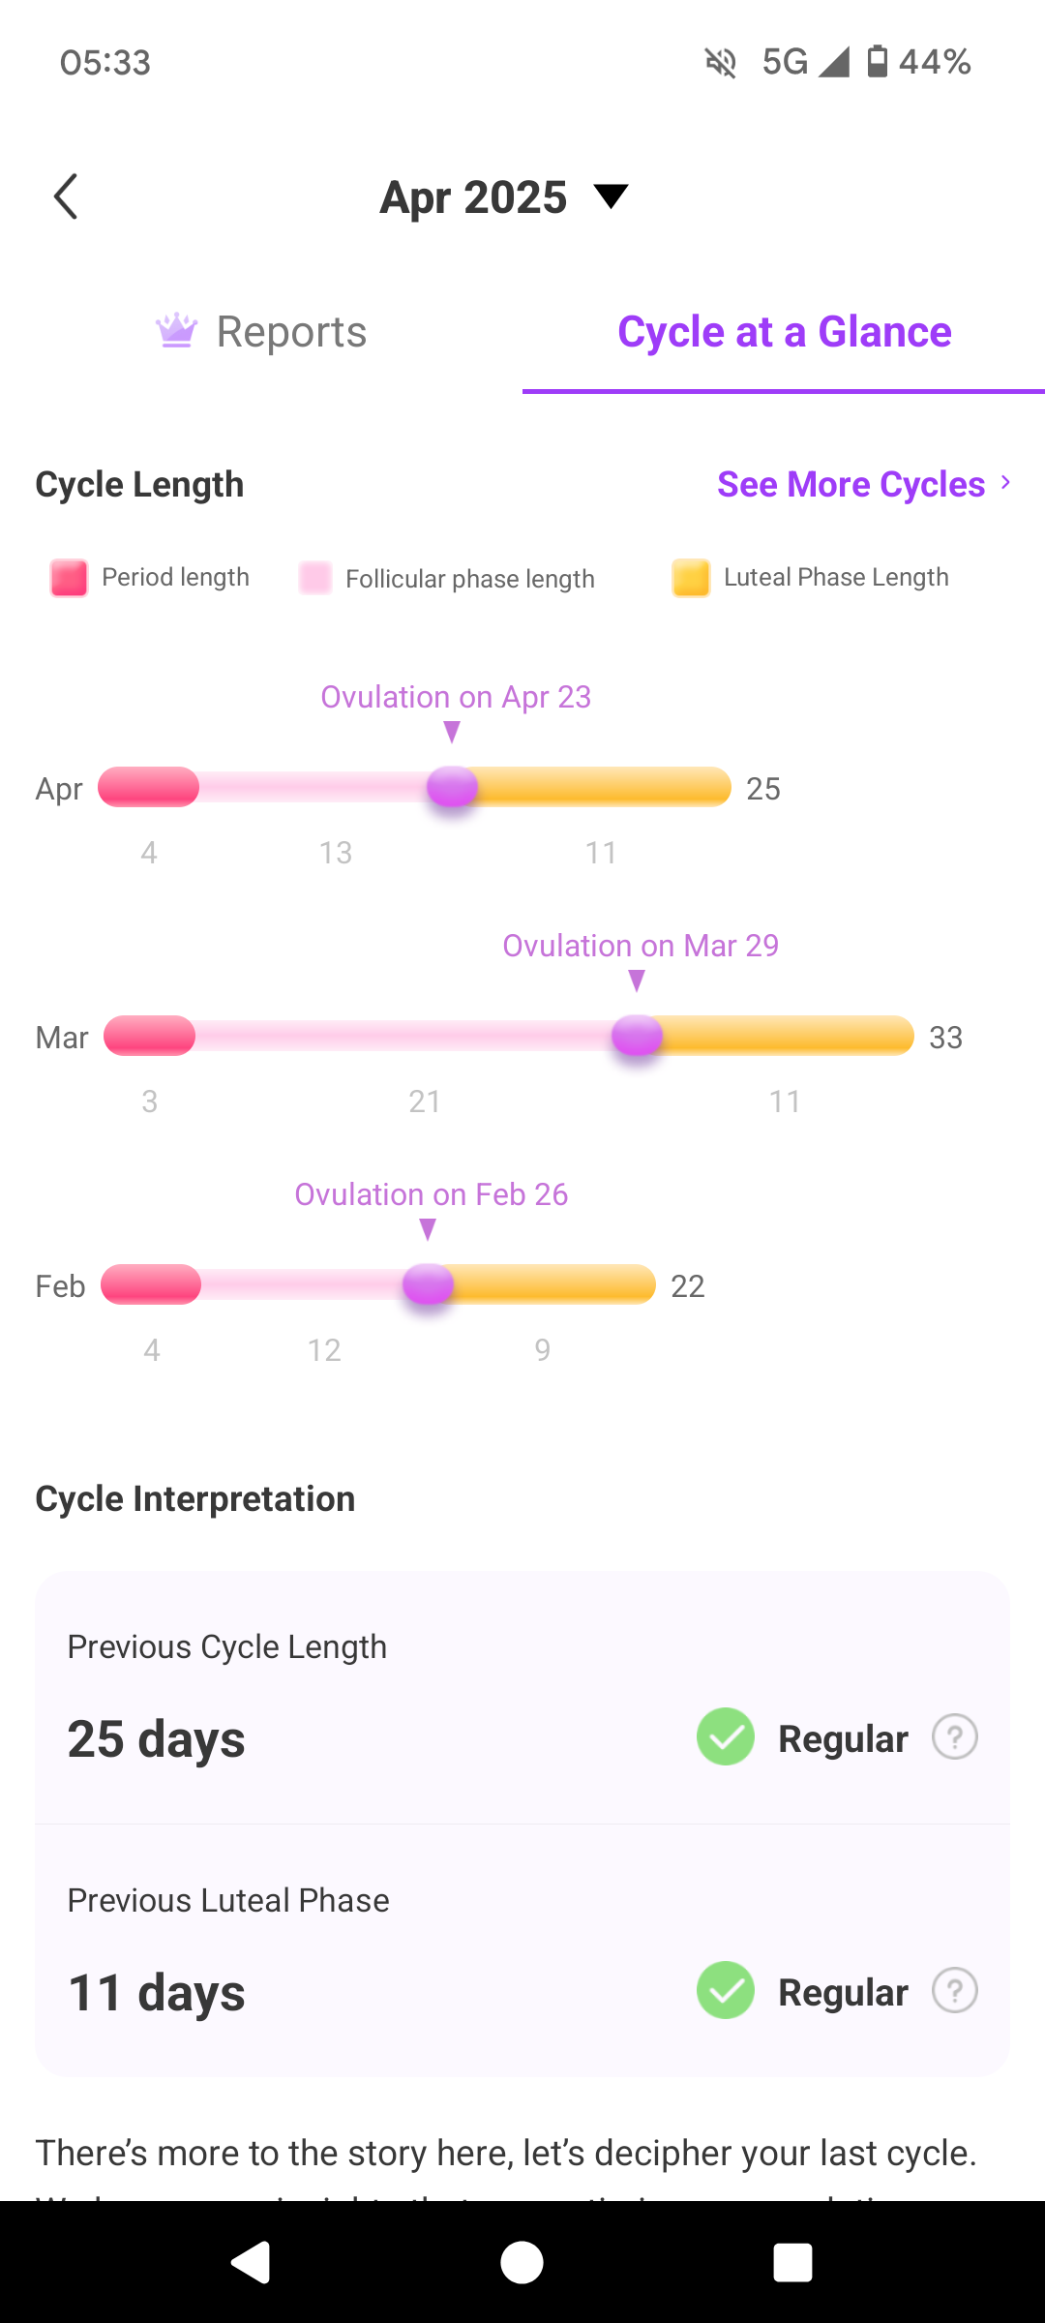Tap the April ovulation marker knob
This screenshot has height=2323, width=1045.
pos(453,787)
